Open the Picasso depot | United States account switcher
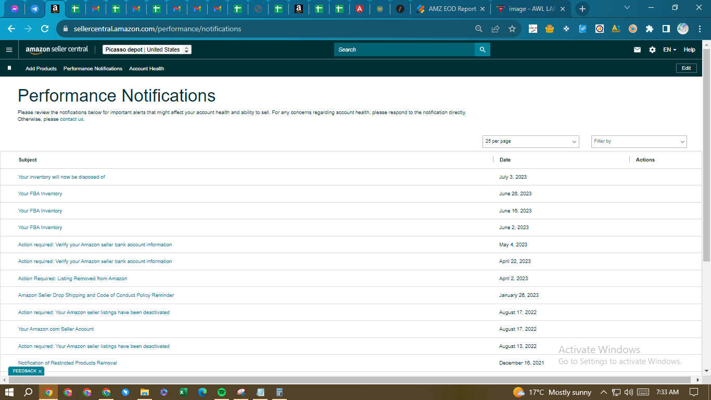711x400 pixels. click(x=147, y=49)
